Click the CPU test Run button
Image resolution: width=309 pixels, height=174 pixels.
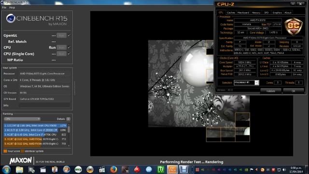click(x=61, y=47)
